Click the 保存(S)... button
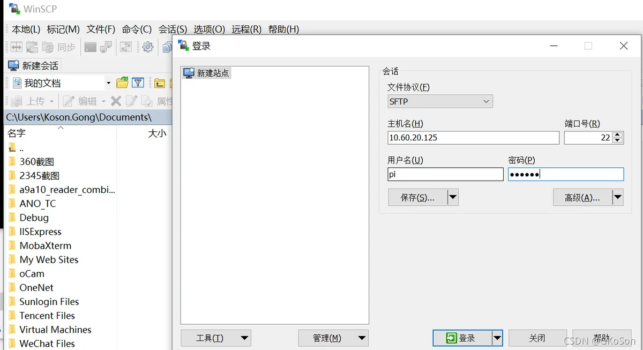This screenshot has height=350, width=643. [417, 197]
